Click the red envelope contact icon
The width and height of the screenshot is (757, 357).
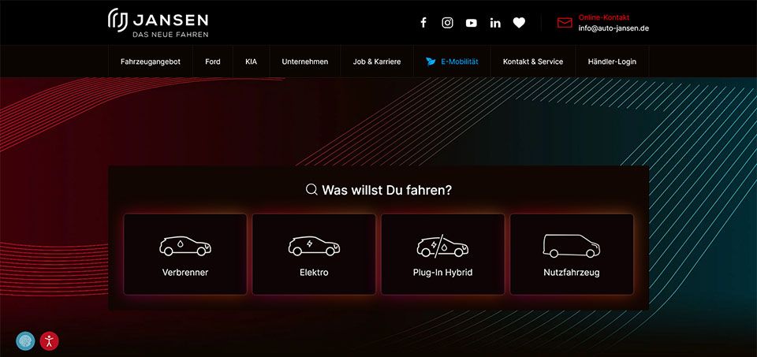coord(565,23)
